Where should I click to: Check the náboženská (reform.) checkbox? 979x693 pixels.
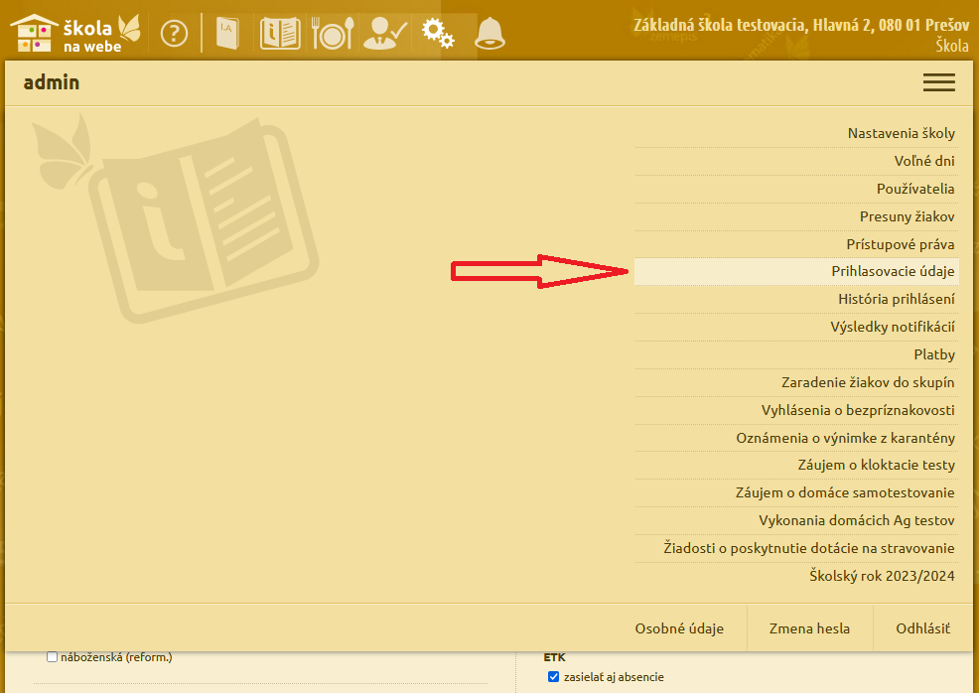[53, 657]
